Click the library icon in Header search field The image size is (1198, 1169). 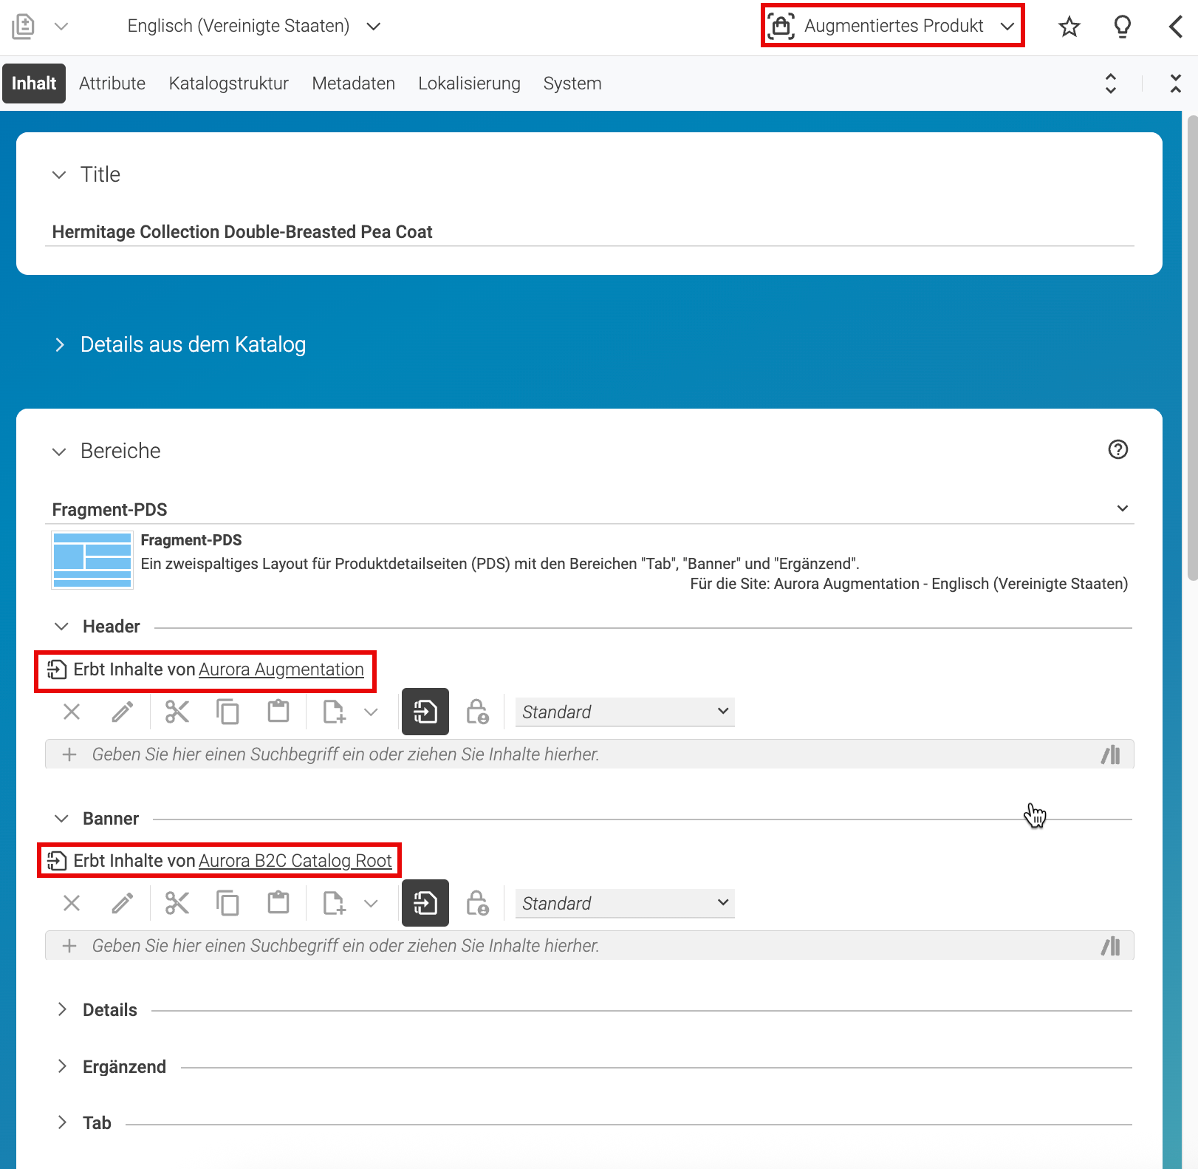point(1110,754)
